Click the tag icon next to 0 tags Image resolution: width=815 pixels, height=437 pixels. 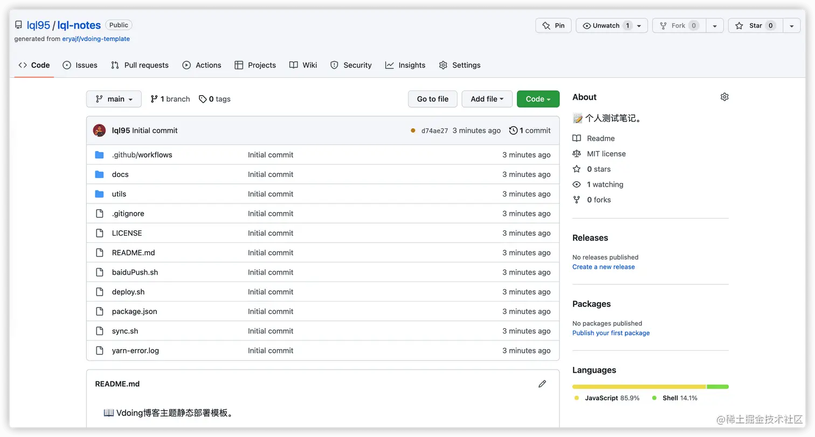[x=203, y=99]
